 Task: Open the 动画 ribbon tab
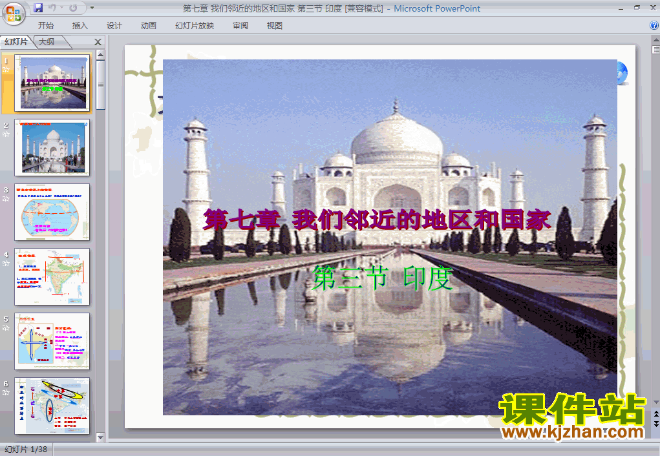149,26
